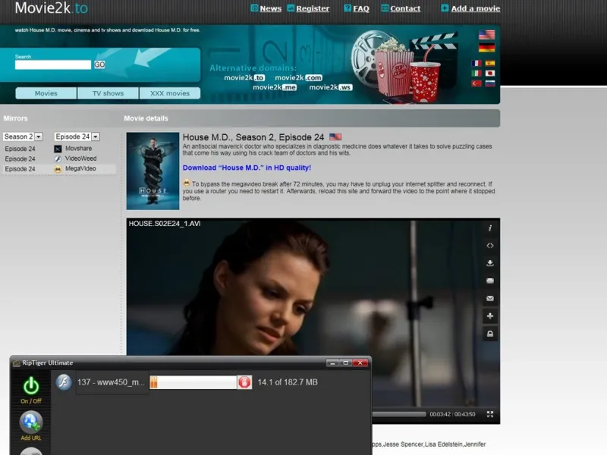The height and width of the screenshot is (455, 607).
Task: Select the movie2k.to alternative domain
Action: [244, 78]
